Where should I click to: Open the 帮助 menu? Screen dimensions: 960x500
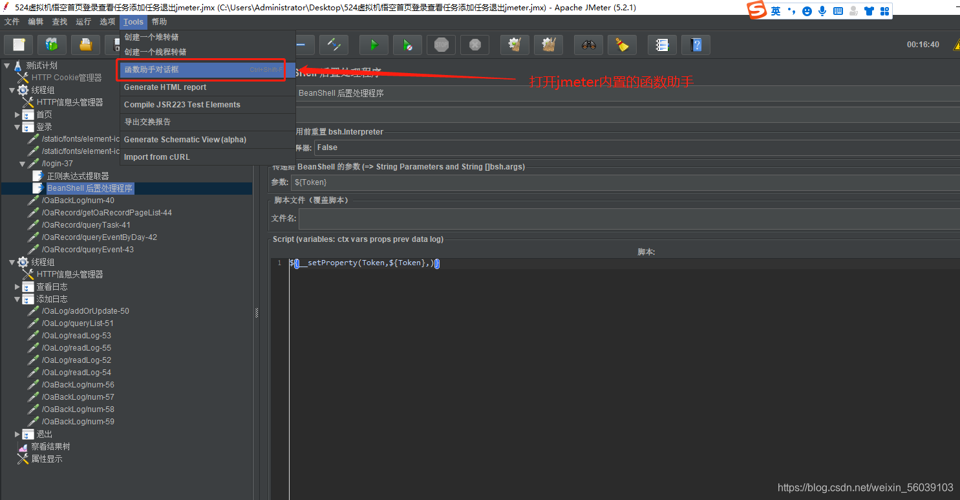(159, 22)
